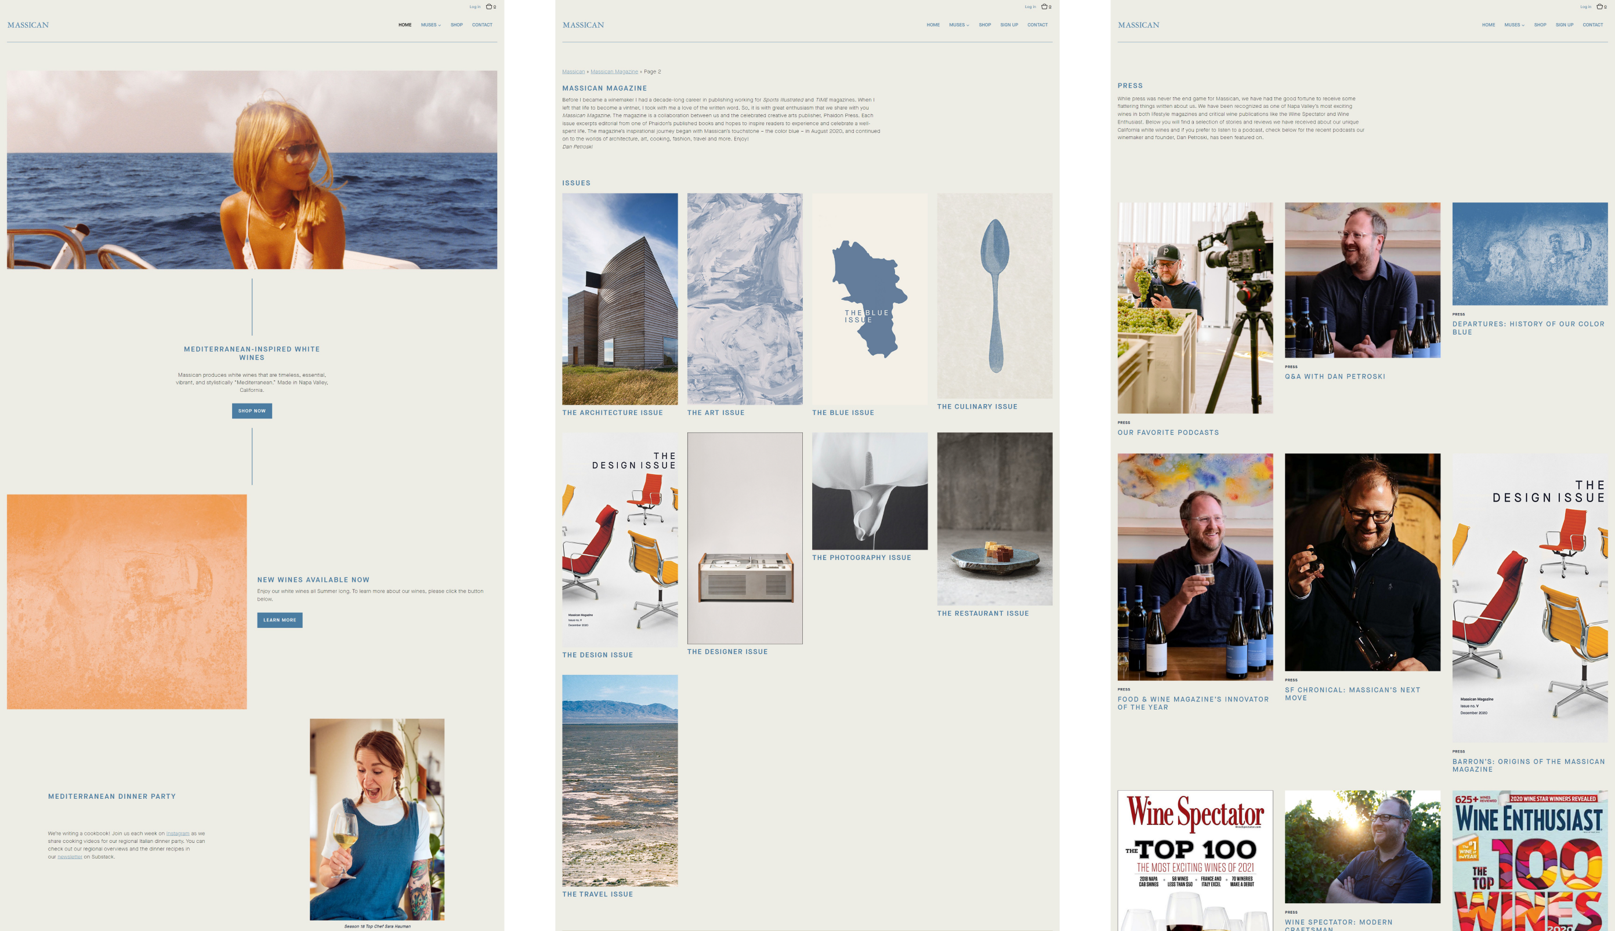Open The Art Issue cover thumbnail
The width and height of the screenshot is (1615, 931).
pyautogui.click(x=745, y=299)
